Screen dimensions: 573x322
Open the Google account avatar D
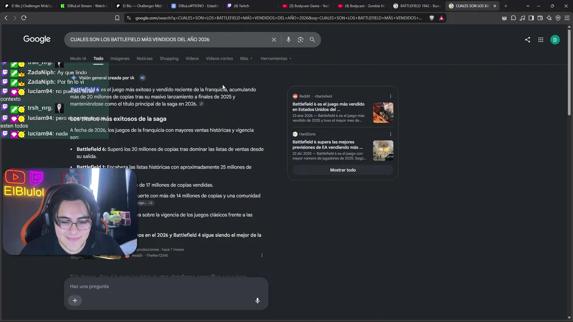(x=555, y=39)
